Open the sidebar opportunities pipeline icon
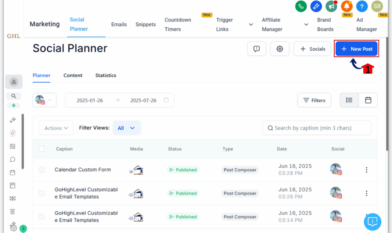Image resolution: width=392 pixels, height=233 pixels. [13, 198]
